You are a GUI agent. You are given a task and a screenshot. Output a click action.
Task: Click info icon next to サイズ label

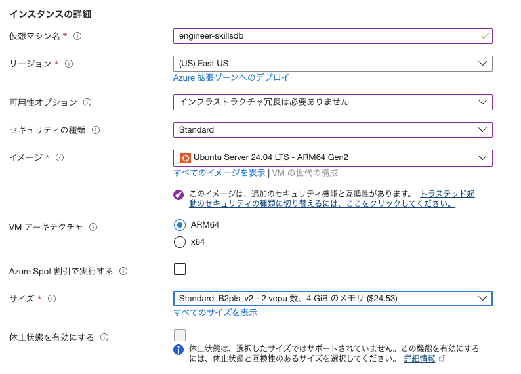(x=52, y=299)
